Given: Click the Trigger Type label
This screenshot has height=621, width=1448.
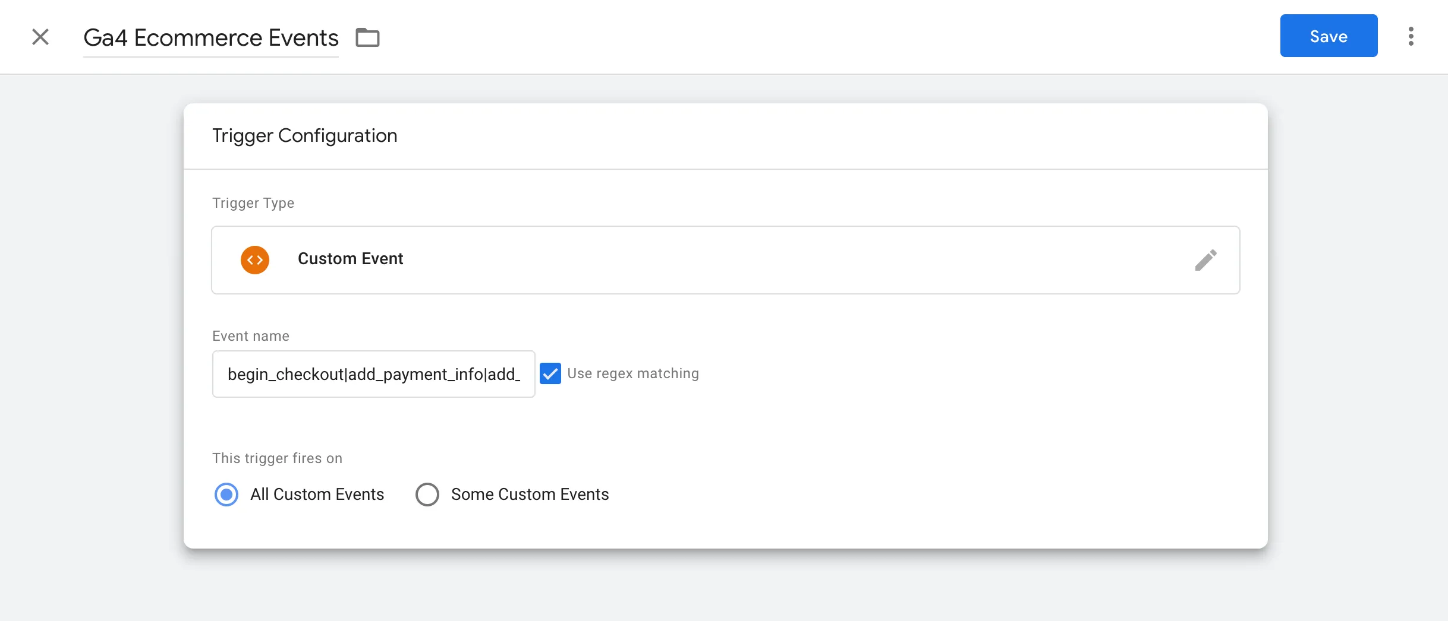Looking at the screenshot, I should point(253,203).
